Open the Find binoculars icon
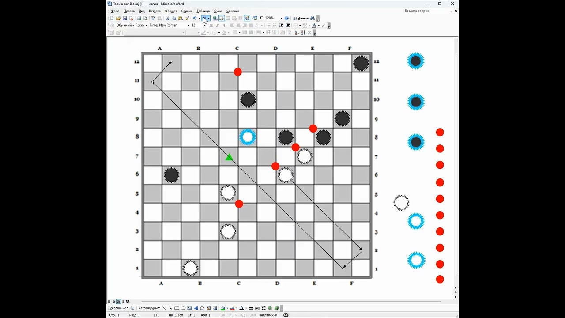565x318 pixels. (x=312, y=18)
